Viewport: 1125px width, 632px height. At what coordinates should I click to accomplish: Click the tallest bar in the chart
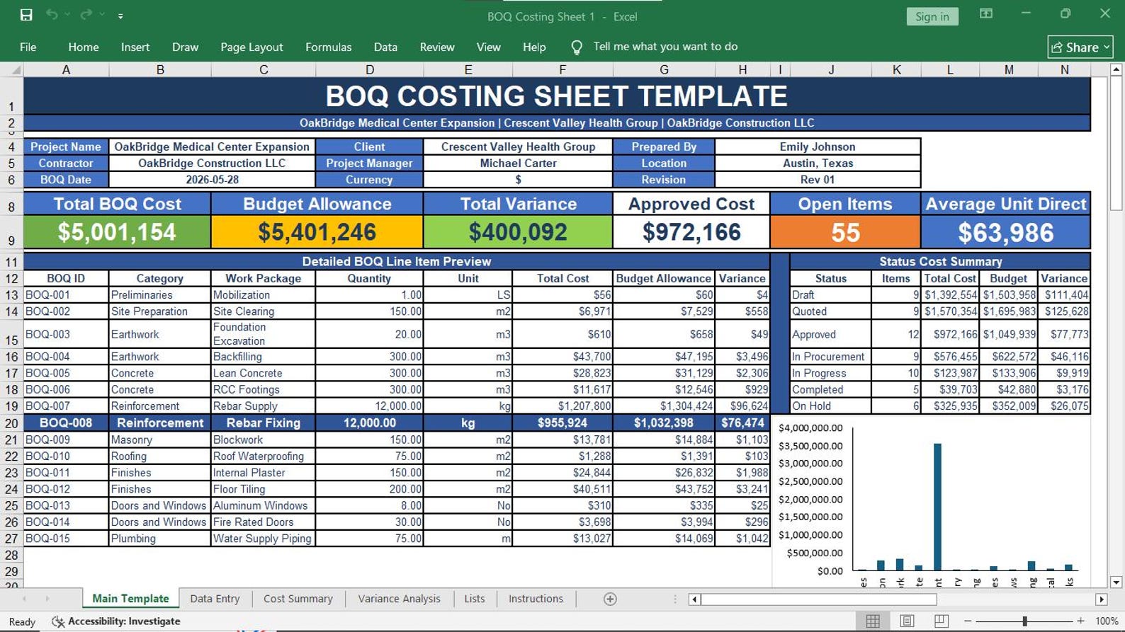tap(937, 507)
